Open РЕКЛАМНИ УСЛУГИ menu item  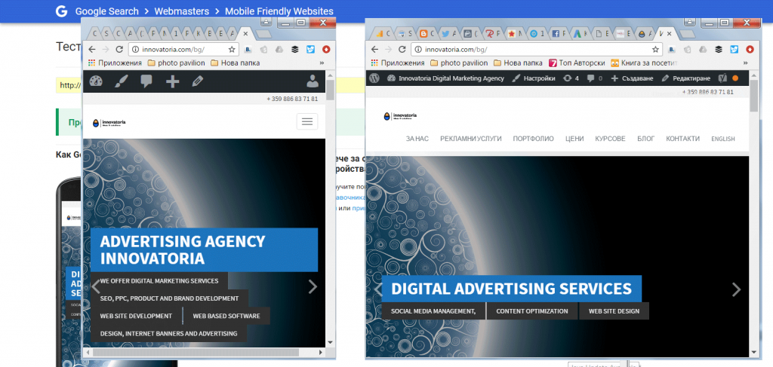tap(471, 139)
